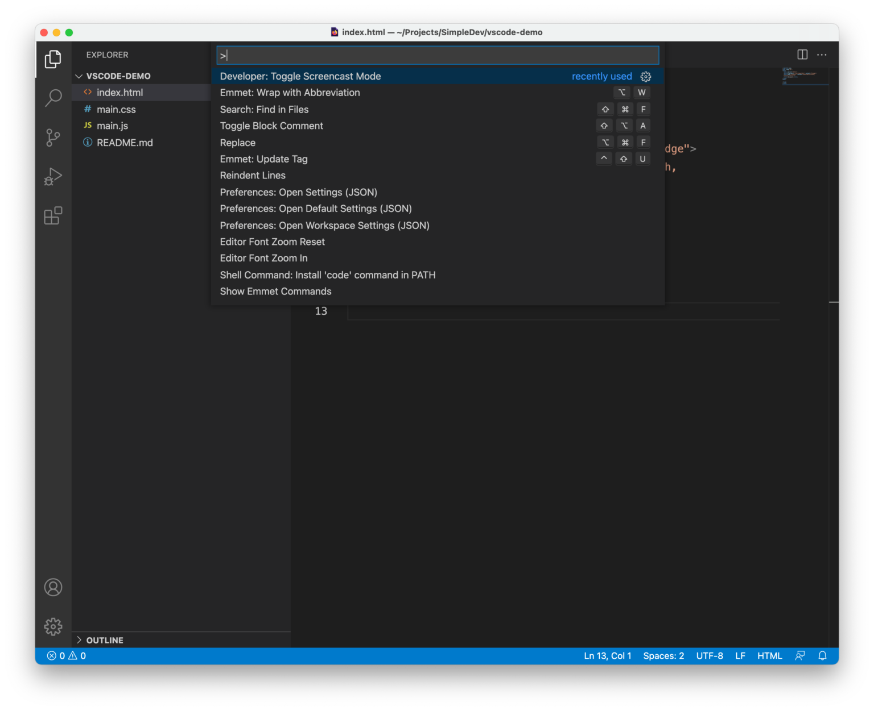
Task: Configure keybinding gear for Toggle Screencast Mode
Action: click(646, 76)
